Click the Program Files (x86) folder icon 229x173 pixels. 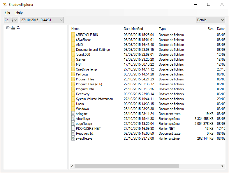(73, 84)
